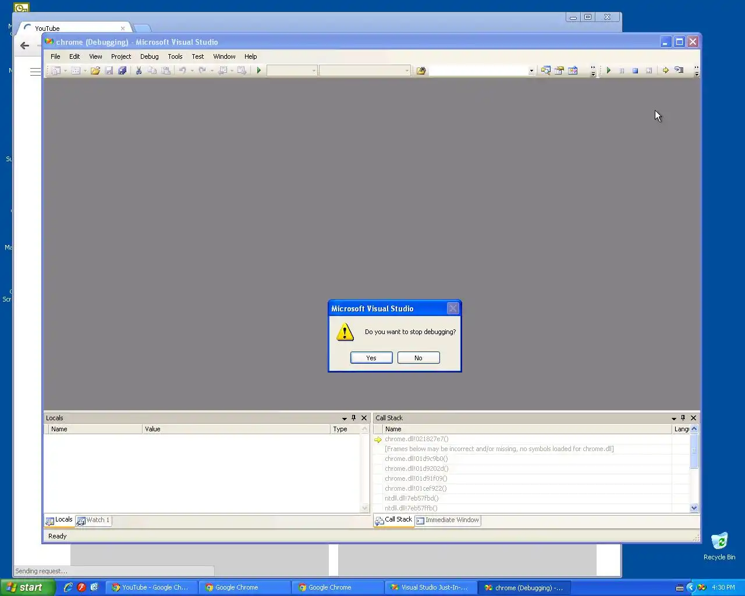This screenshot has height=596, width=745.
Task: Open the Help menu
Action: tap(250, 56)
